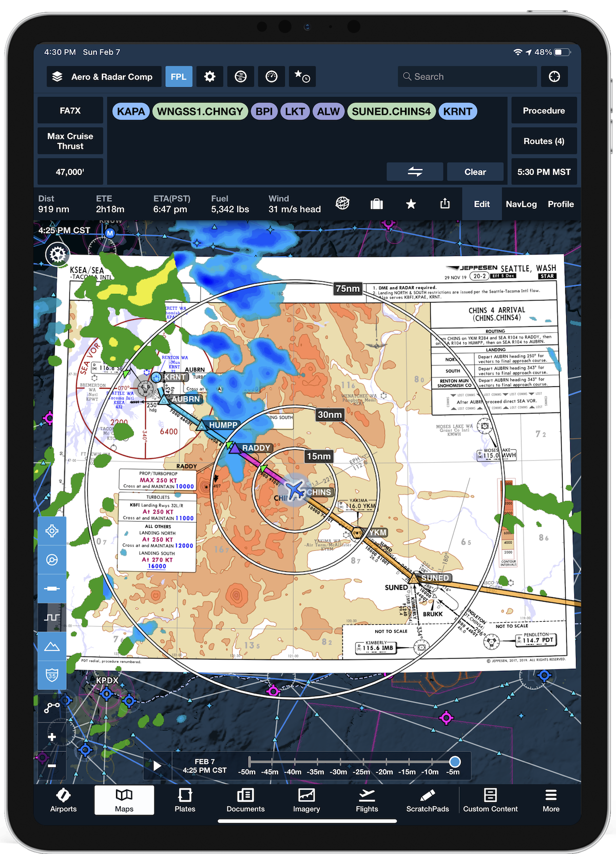Open the Imagery tab
Viewport: 616px width, 854px height.
[x=306, y=800]
